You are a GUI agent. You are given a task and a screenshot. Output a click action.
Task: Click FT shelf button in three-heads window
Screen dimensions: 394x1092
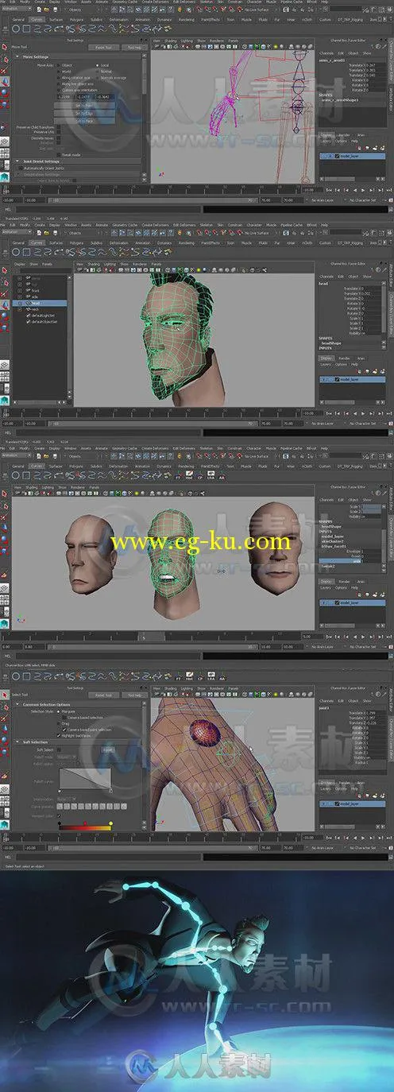pos(178,477)
